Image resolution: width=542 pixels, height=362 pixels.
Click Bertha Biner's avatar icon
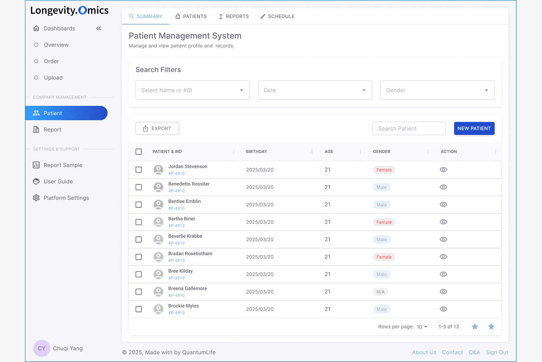point(158,222)
